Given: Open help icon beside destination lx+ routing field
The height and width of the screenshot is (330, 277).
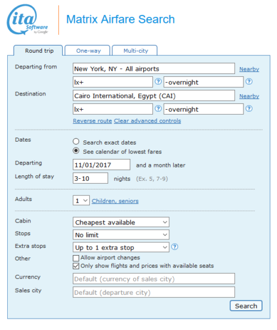Looking at the screenshot, I should (158, 109).
